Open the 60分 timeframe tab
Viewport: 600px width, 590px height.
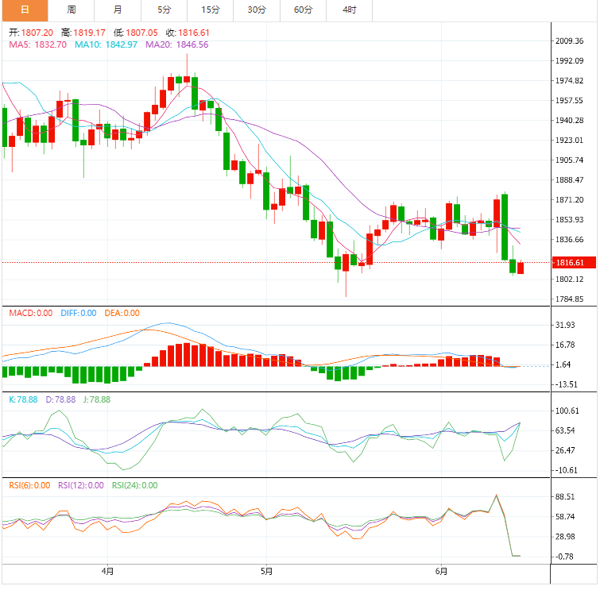pyautogui.click(x=303, y=10)
